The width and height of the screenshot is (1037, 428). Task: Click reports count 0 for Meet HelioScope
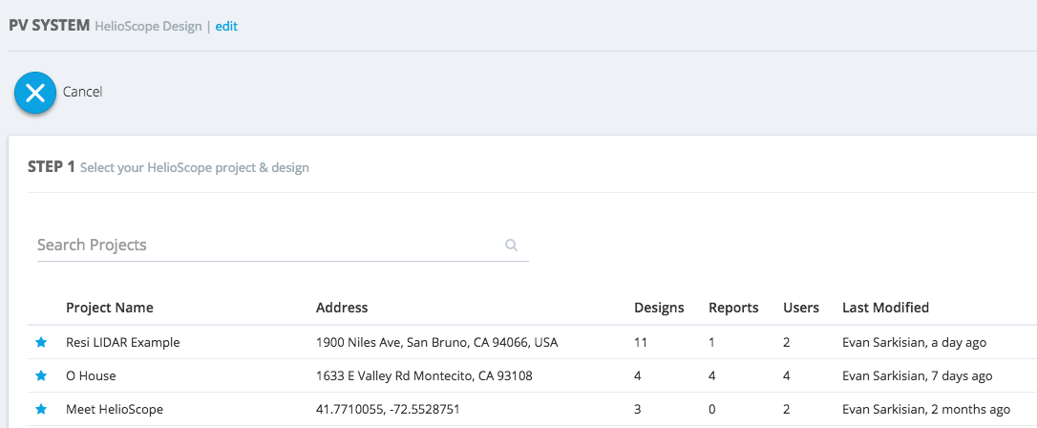coord(712,410)
